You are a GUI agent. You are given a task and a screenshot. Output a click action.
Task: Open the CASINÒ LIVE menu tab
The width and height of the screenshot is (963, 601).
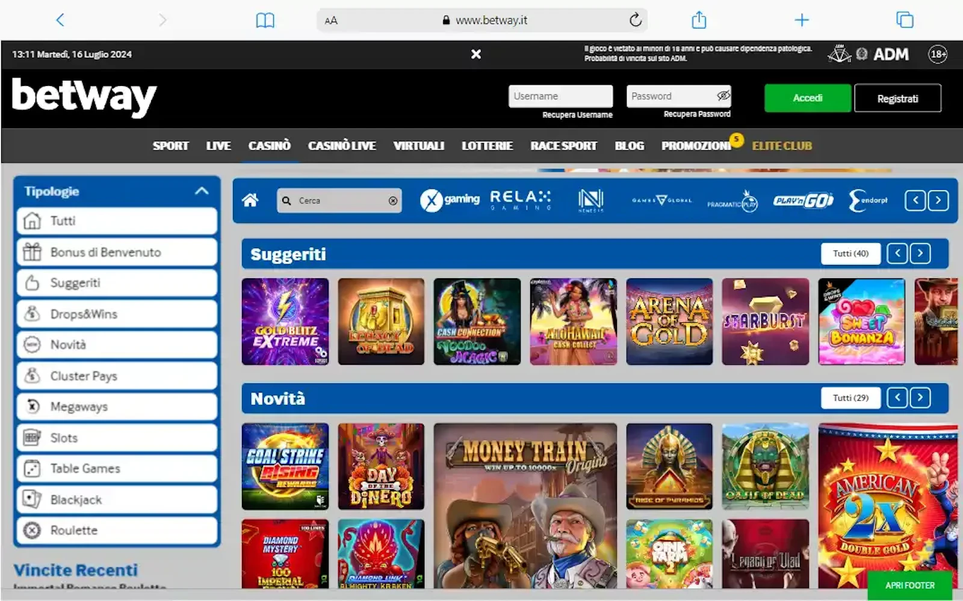click(341, 146)
